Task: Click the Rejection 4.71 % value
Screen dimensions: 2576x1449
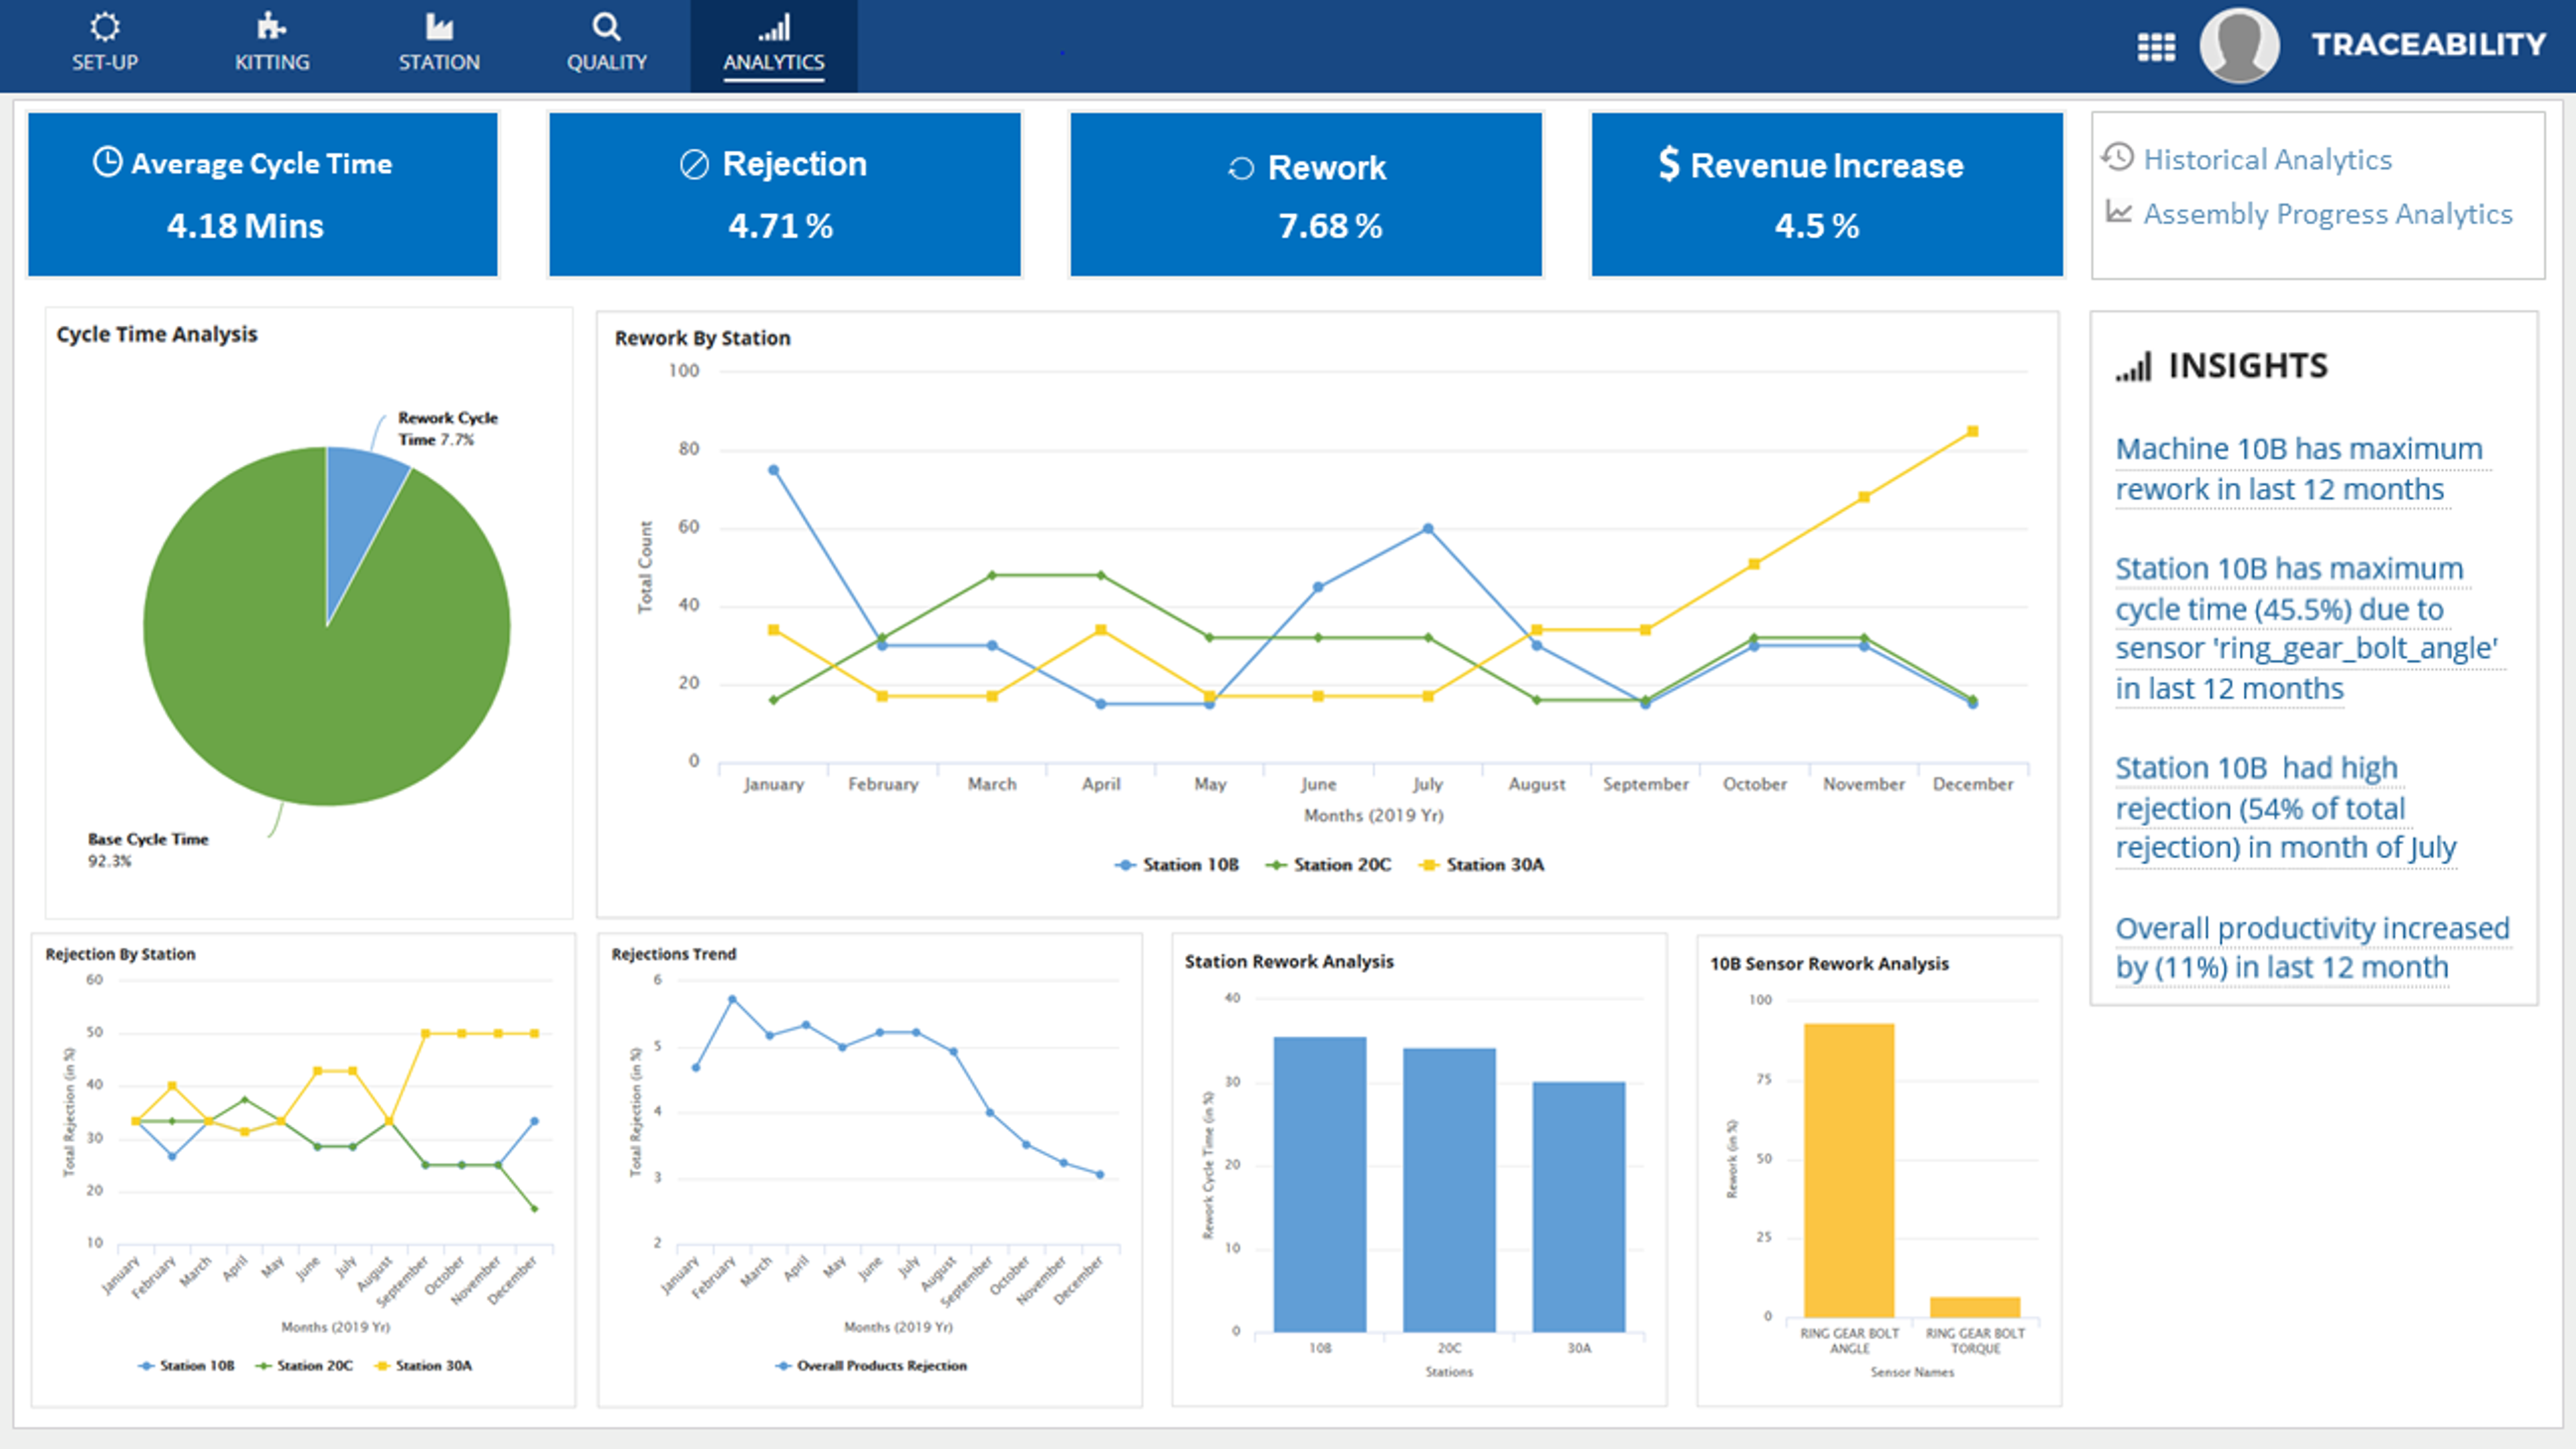Action: click(x=780, y=226)
